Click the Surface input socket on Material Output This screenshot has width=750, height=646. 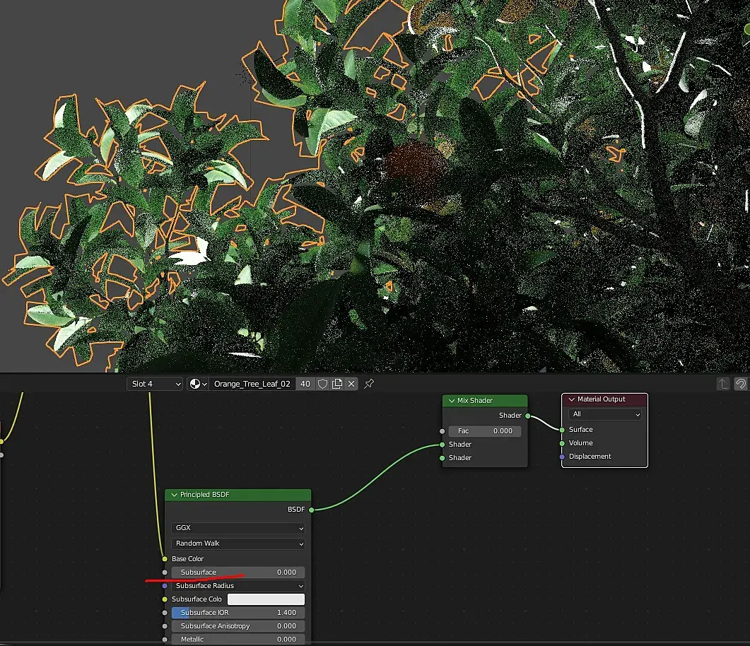pos(562,430)
